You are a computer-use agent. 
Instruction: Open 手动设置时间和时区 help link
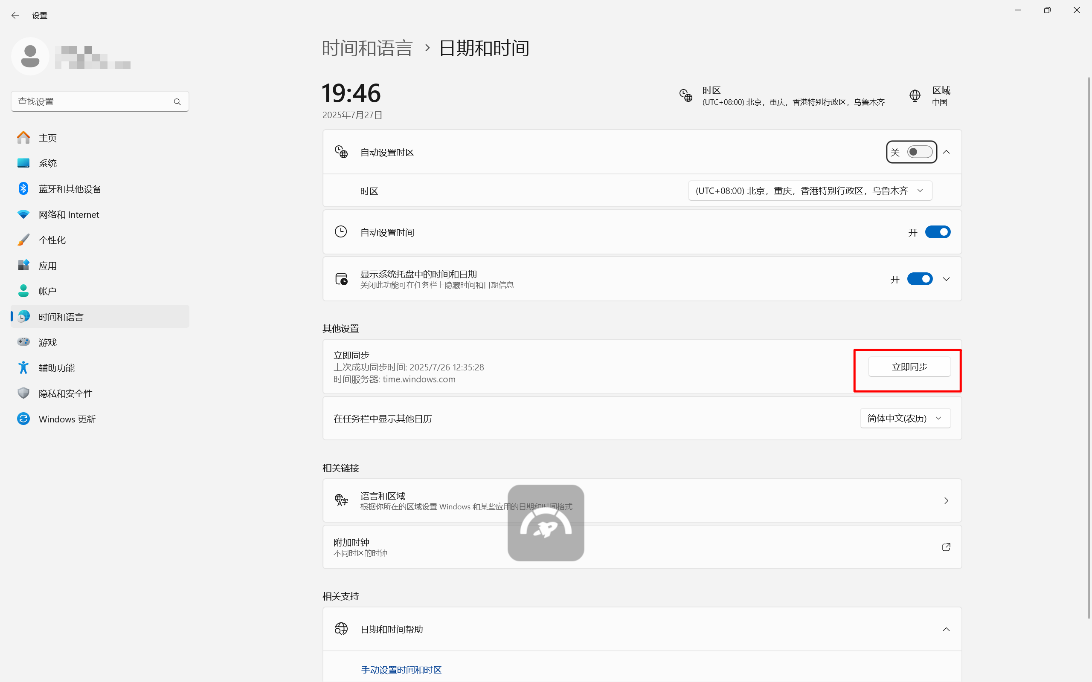(401, 669)
